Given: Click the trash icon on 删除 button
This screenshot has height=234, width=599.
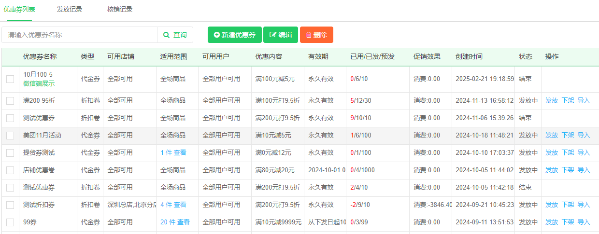Looking at the screenshot, I should tap(309, 35).
